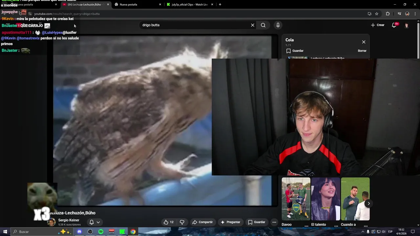Open the Chrome profile avatar
The width and height of the screenshot is (420, 236).
point(407,14)
